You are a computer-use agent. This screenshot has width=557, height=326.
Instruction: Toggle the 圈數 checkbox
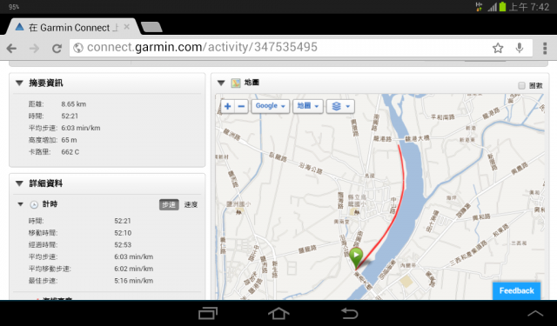pos(521,85)
